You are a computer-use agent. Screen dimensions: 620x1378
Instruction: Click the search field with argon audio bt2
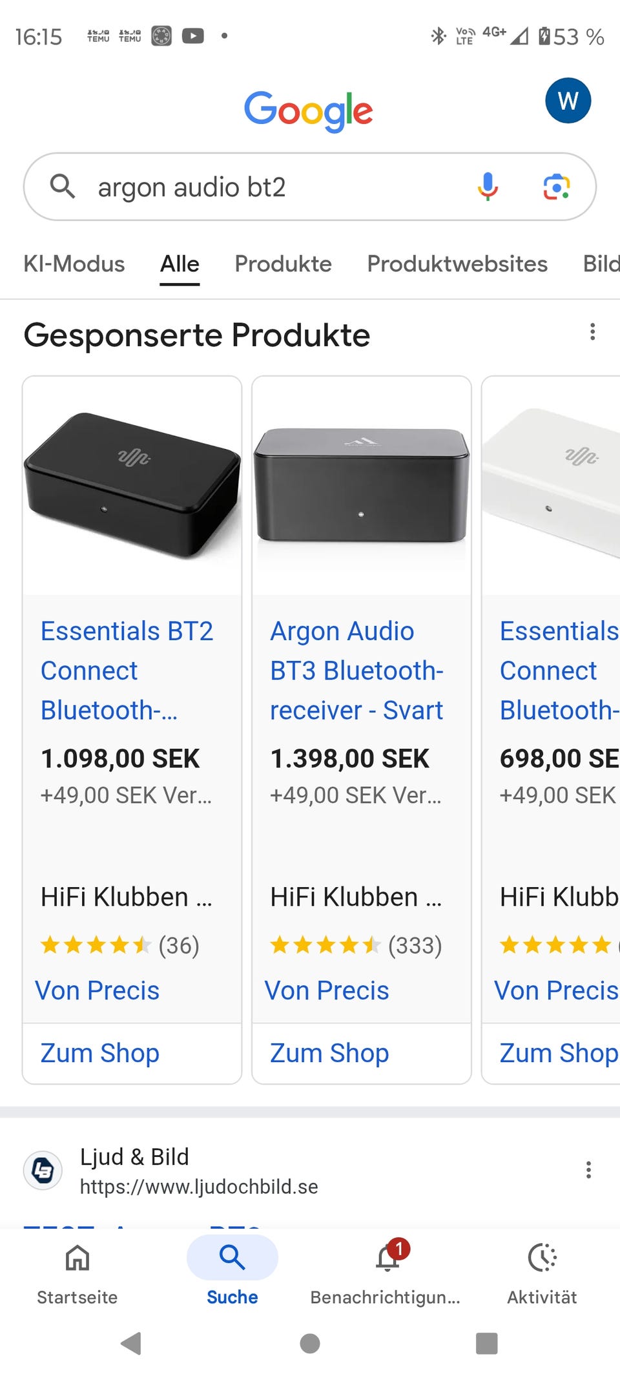(x=271, y=187)
